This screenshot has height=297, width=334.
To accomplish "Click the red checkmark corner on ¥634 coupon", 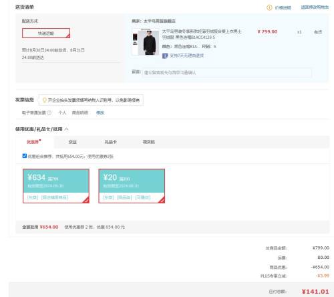I will (x=86, y=200).
